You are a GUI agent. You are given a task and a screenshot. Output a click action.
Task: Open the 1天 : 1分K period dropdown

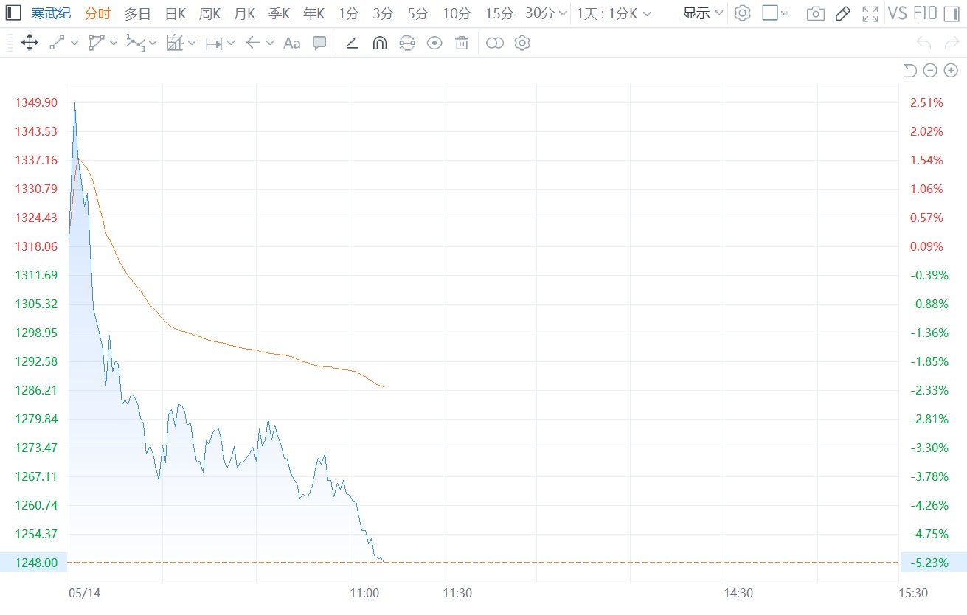point(614,13)
